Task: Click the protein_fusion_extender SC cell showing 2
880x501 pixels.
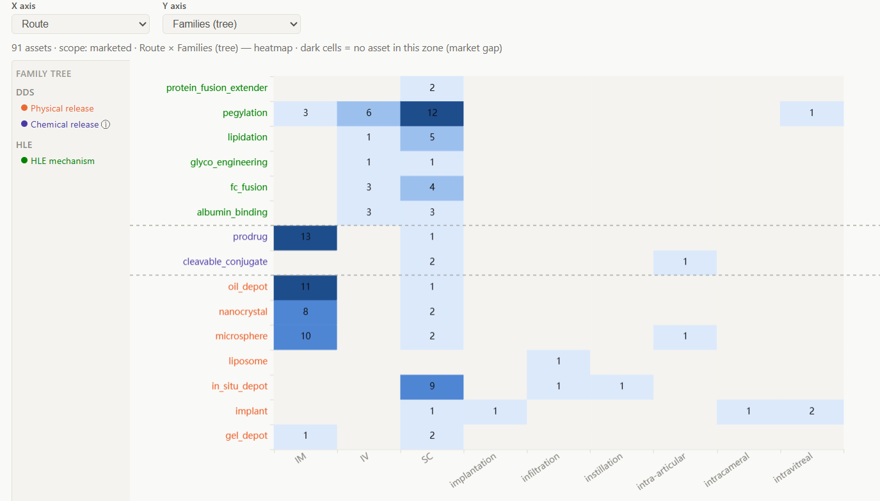Action: tap(432, 88)
